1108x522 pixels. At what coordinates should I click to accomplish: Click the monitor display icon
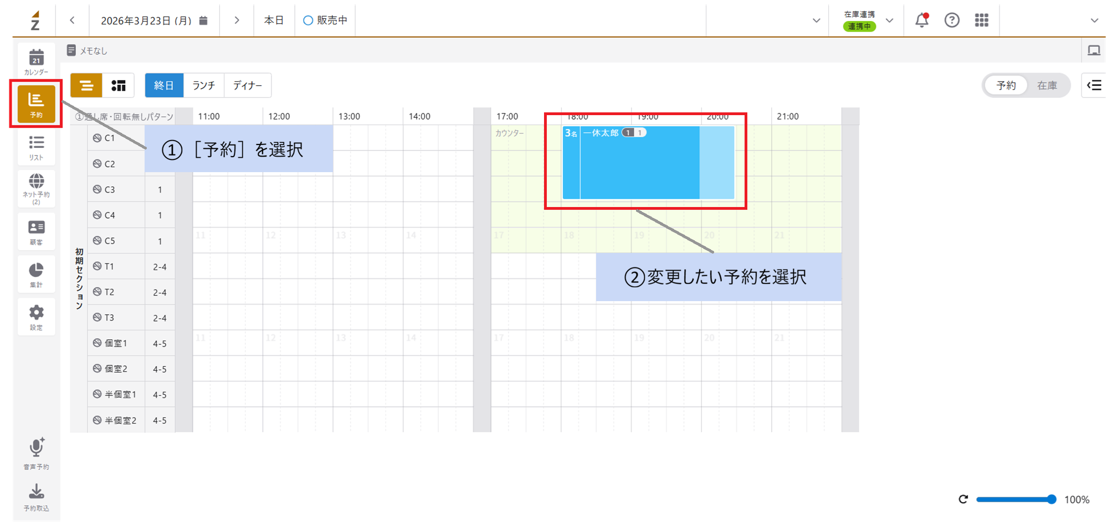click(1094, 50)
